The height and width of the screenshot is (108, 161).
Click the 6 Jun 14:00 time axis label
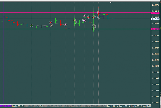[122, 106]
